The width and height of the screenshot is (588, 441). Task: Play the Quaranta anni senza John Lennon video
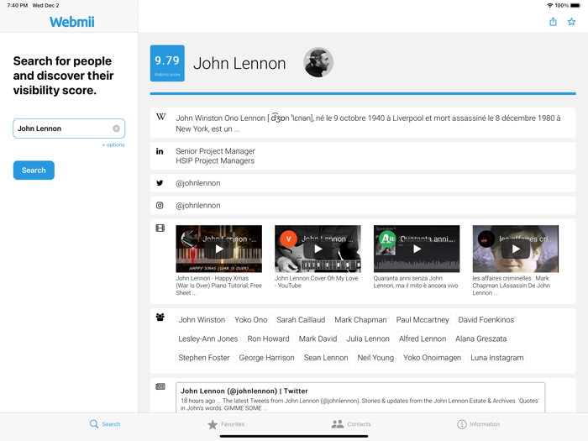(417, 249)
